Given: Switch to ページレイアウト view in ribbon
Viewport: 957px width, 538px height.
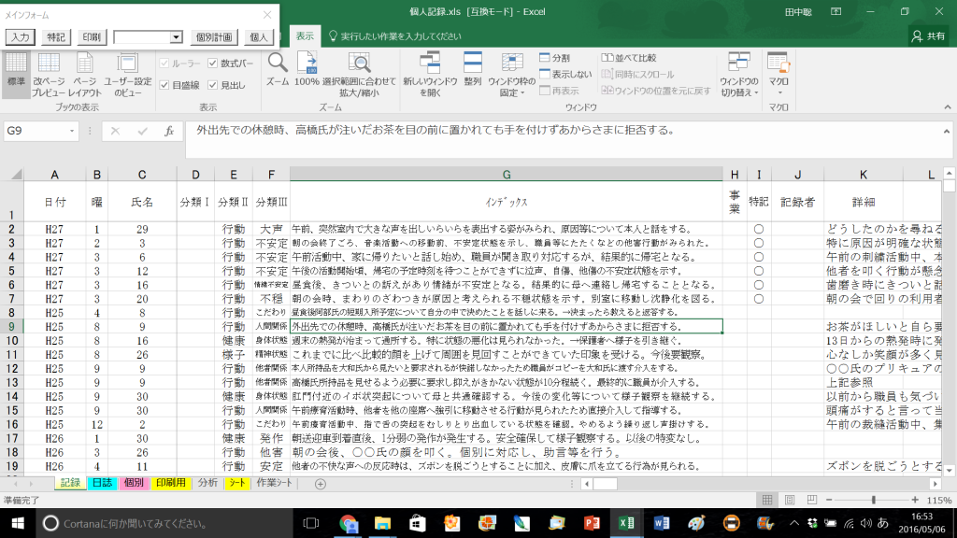Looking at the screenshot, I should click(x=84, y=75).
